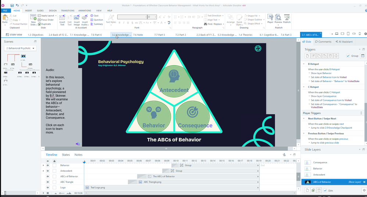Viewport: 367px width, 197px height.
Task: Open AI Assistant Insert Text
Action: point(62,20)
